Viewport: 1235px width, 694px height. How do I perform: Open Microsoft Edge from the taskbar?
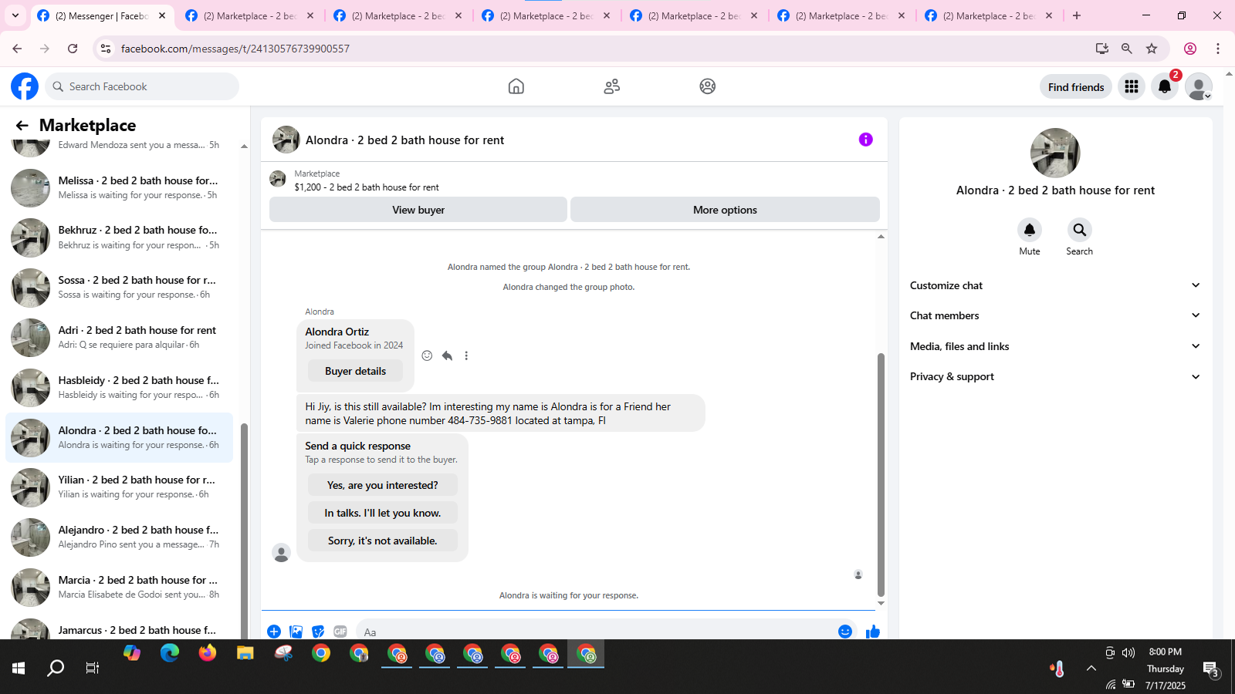(170, 654)
